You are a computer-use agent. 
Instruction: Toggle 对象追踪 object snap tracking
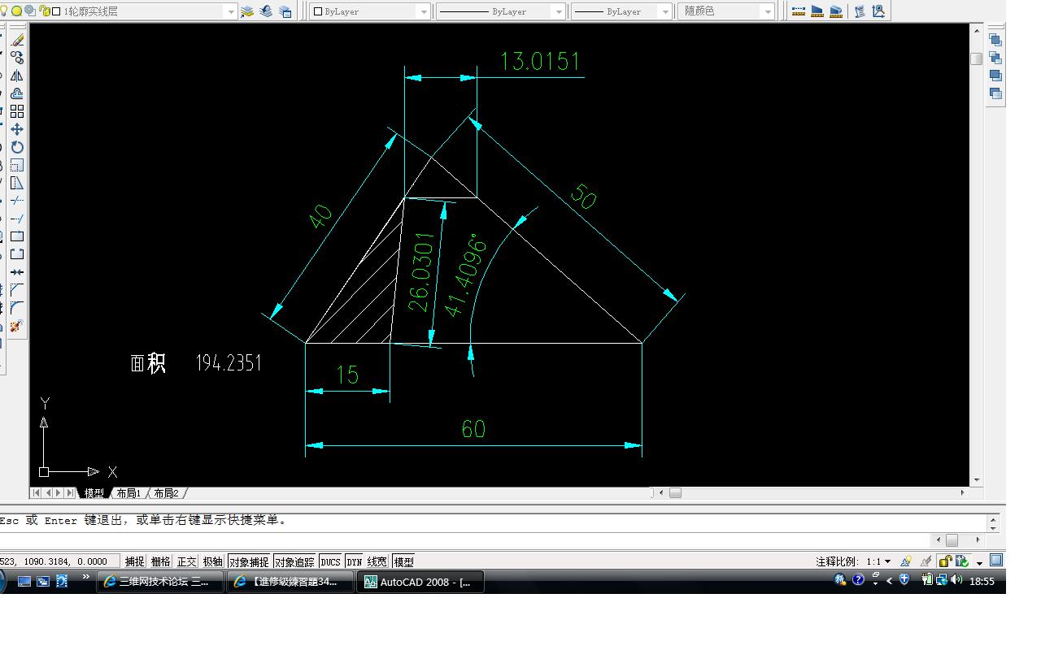click(x=294, y=561)
